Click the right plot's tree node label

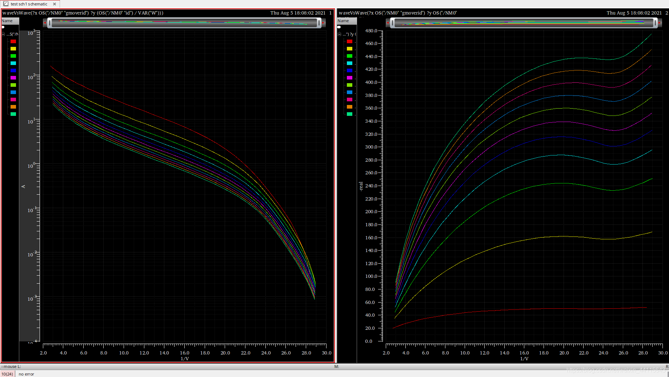[349, 34]
